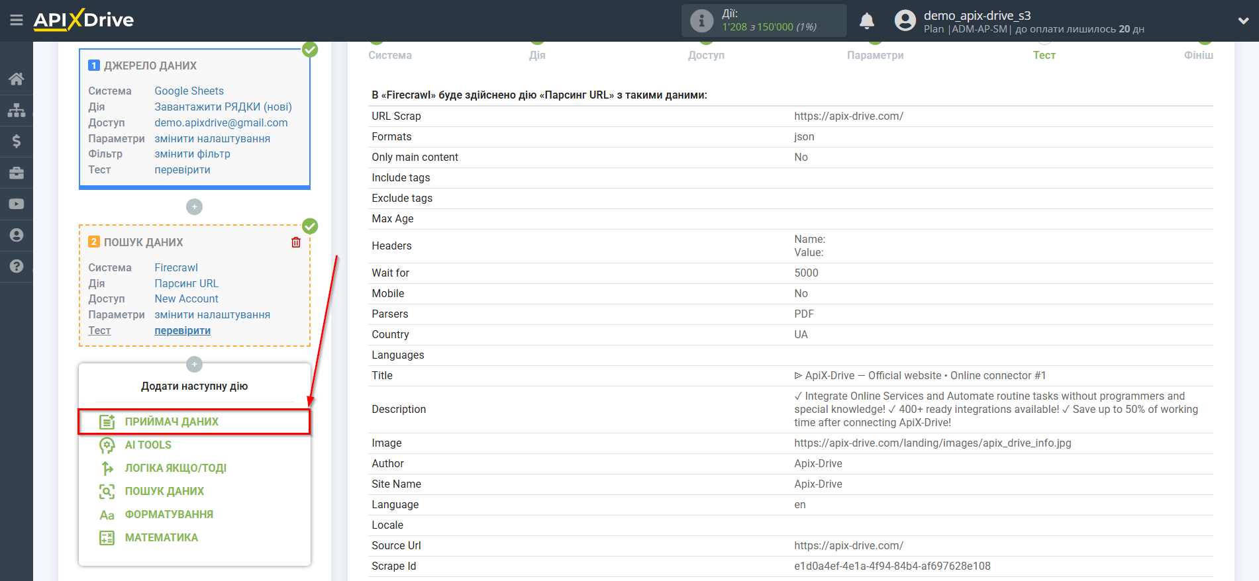Image resolution: width=1259 pixels, height=581 pixels.
Task: Click the Parsers value PDF
Action: point(804,314)
